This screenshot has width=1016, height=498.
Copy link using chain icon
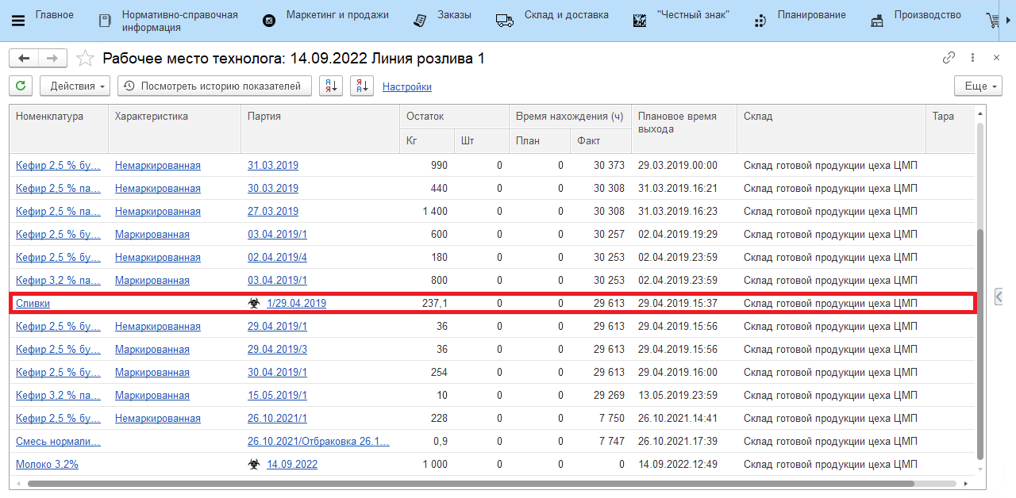(x=949, y=58)
